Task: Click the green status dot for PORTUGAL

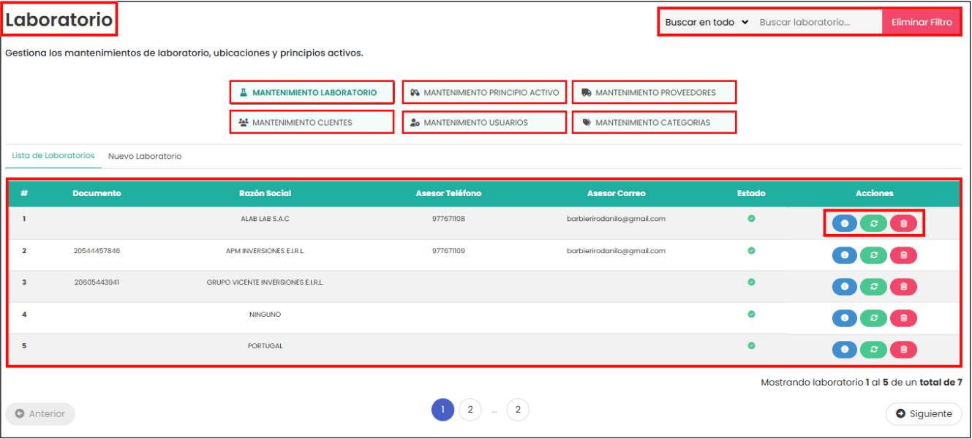Action: tap(751, 345)
